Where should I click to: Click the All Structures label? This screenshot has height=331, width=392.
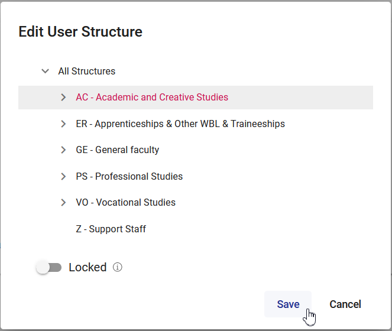click(87, 71)
